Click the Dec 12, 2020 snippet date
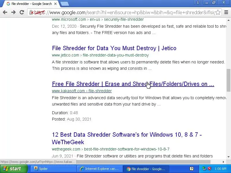The width and height of the screenshot is (231, 173). (64, 26)
